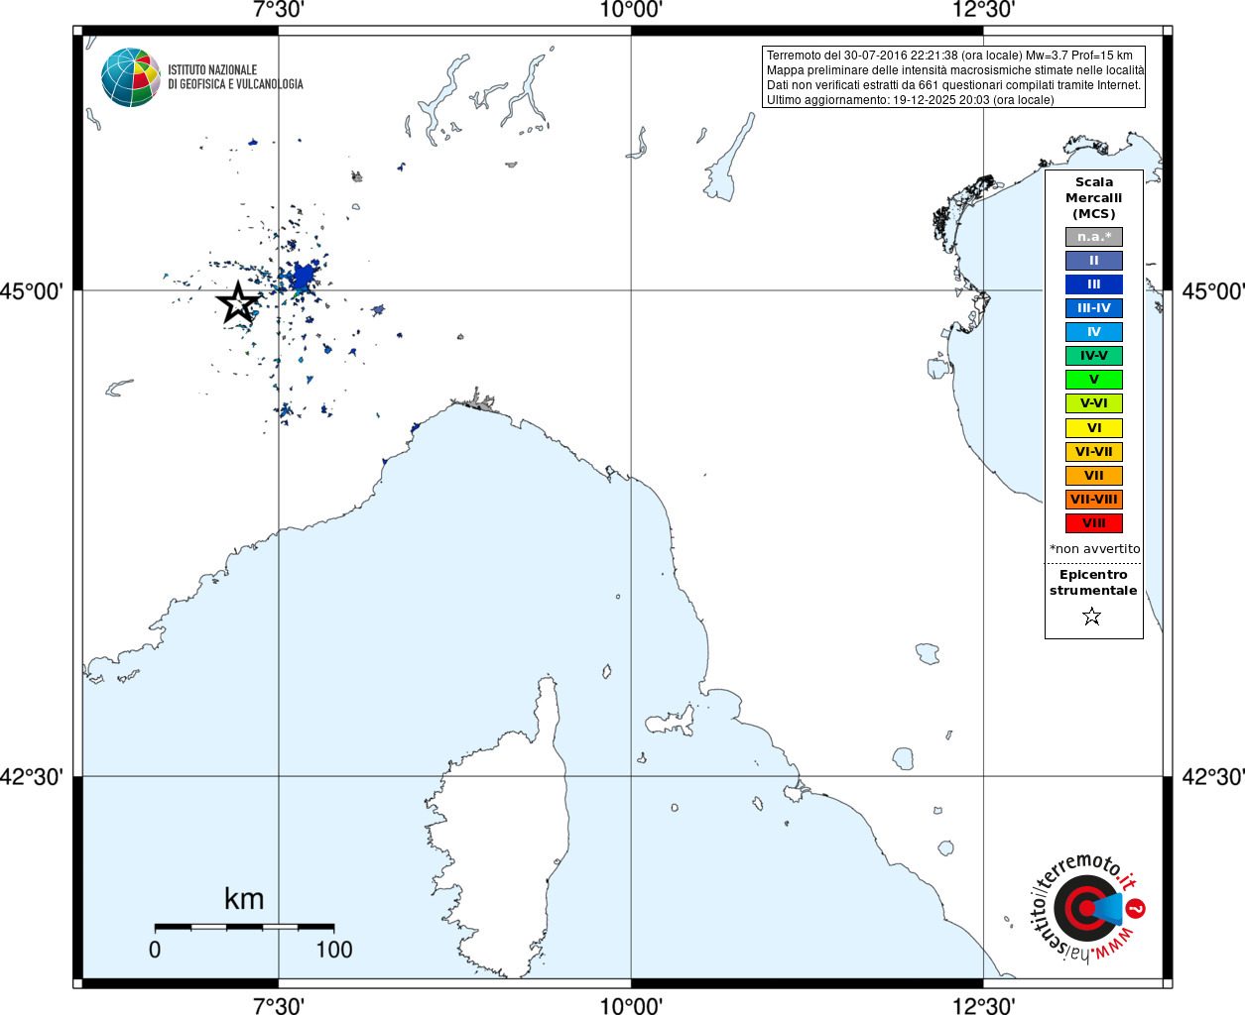
Task: Select the II intensity legend swatch
Action: (1094, 261)
